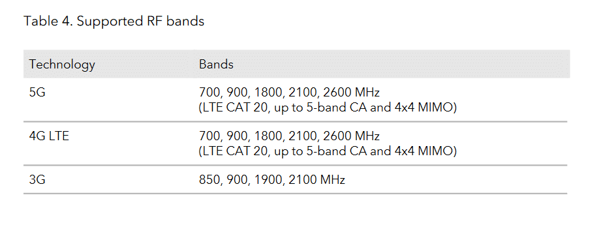Image resolution: width=616 pixels, height=238 pixels.
Task: Click 'LTE CAT 20' text in 5G row
Action: [x=234, y=108]
